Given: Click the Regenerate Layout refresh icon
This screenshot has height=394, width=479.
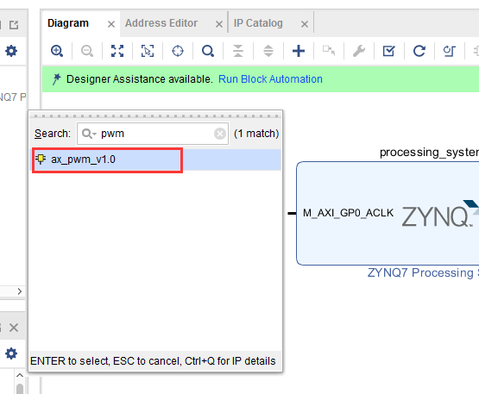Looking at the screenshot, I should coord(419,51).
